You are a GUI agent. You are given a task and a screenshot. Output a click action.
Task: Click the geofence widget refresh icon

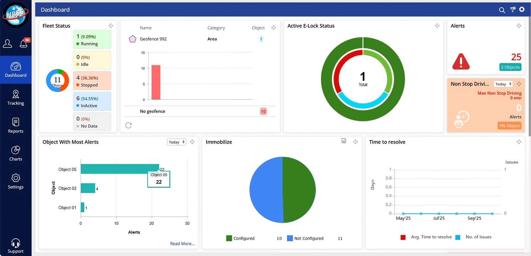click(128, 125)
